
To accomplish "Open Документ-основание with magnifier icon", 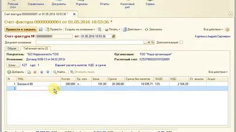I will [x=152, y=43].
